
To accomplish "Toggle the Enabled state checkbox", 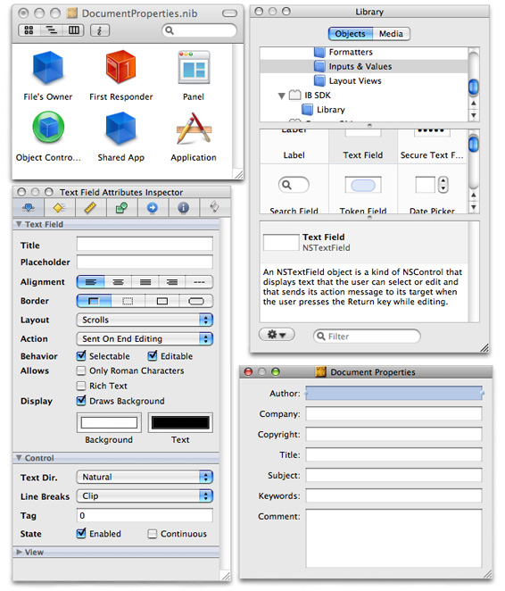I will click(81, 533).
